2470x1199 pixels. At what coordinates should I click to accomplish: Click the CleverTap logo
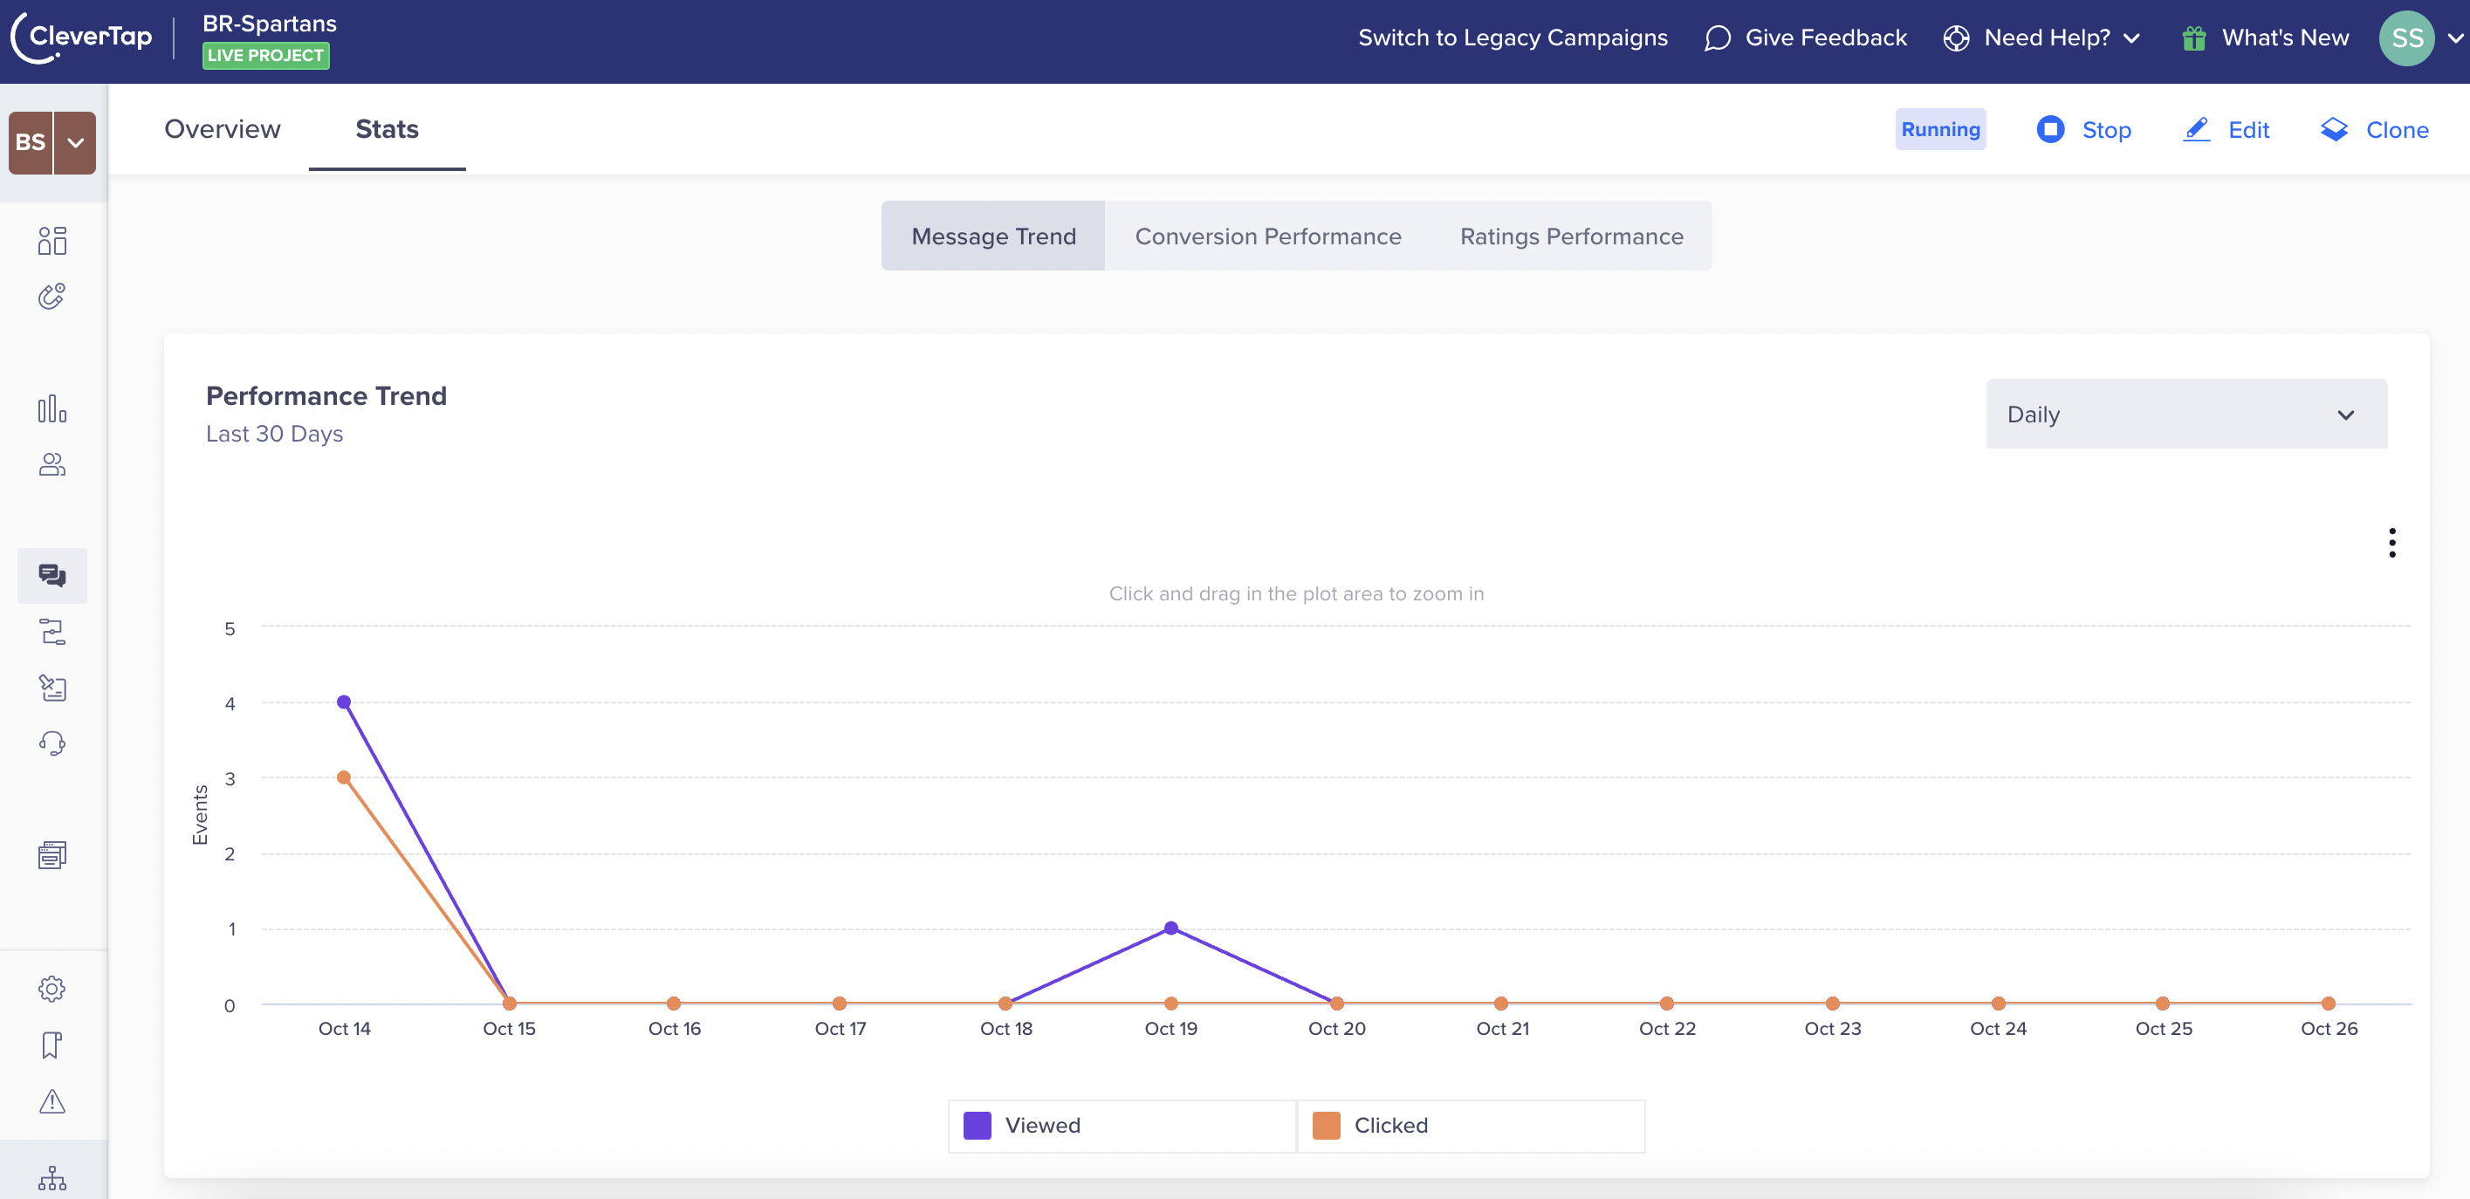tap(82, 38)
